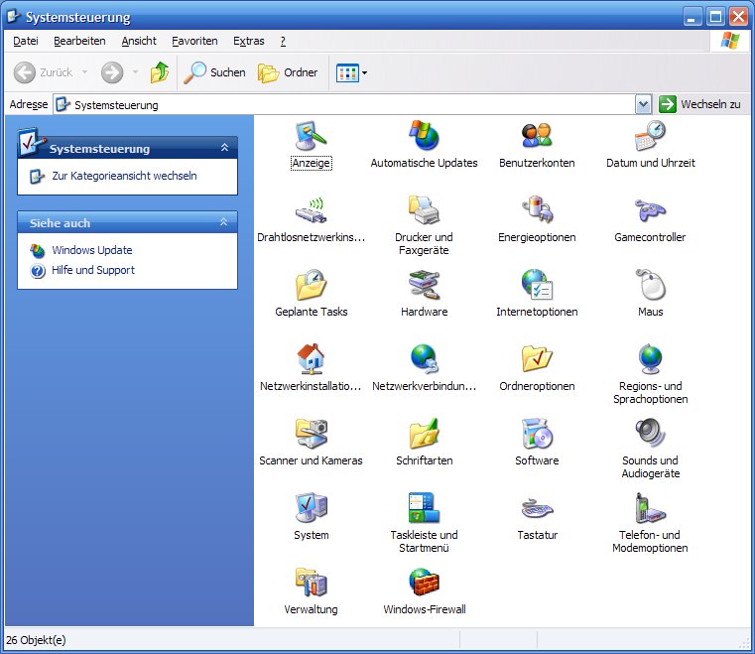Open the Maus settings icon
The height and width of the screenshot is (654, 755).
[650, 285]
